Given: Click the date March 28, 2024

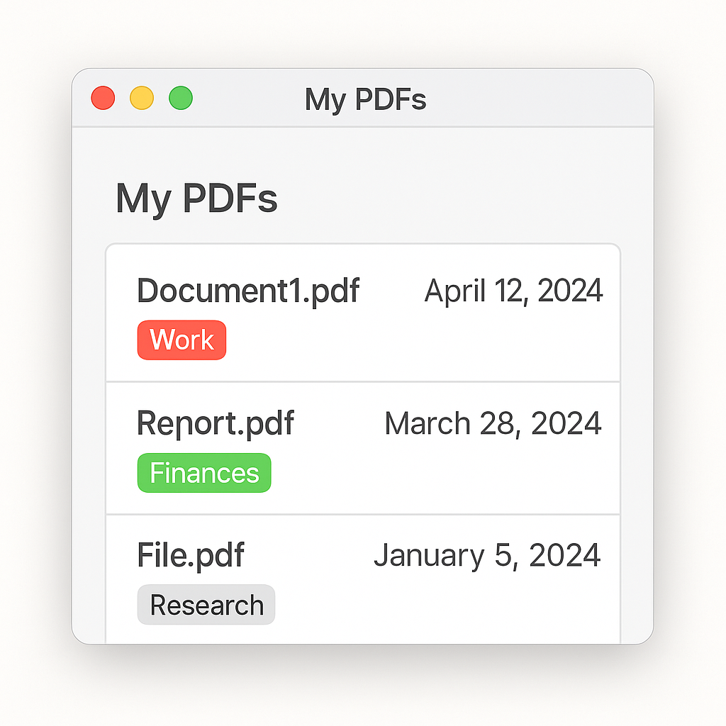Looking at the screenshot, I should click(492, 423).
